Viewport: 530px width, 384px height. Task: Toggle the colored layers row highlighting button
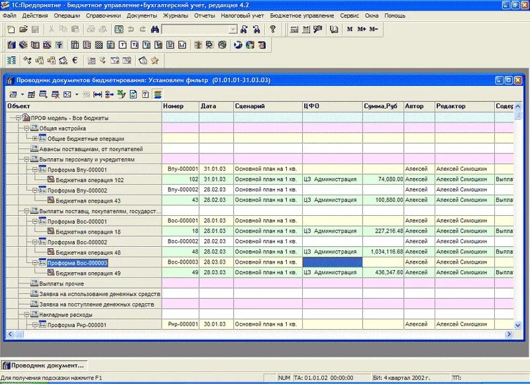coord(158,95)
